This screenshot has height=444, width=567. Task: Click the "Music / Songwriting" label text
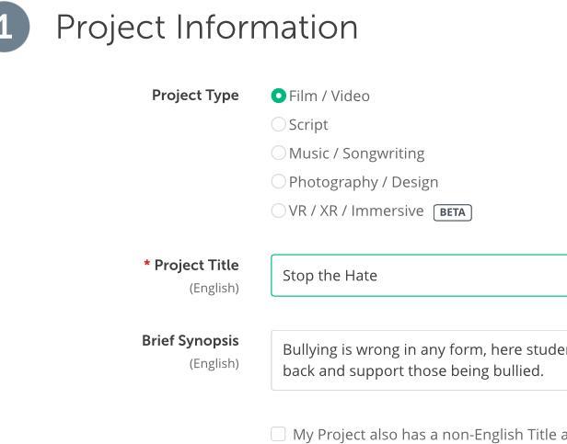click(356, 154)
